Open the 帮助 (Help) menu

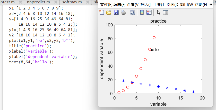click(x=201, y=5)
